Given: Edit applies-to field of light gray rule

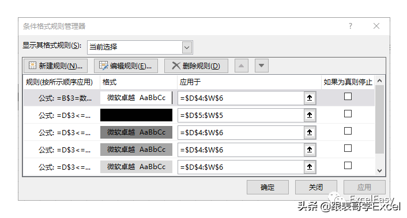Looking at the screenshot, I should pos(241,167).
